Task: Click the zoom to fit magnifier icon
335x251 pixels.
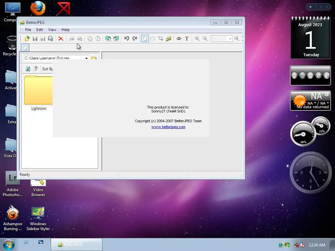Action: tap(237, 39)
